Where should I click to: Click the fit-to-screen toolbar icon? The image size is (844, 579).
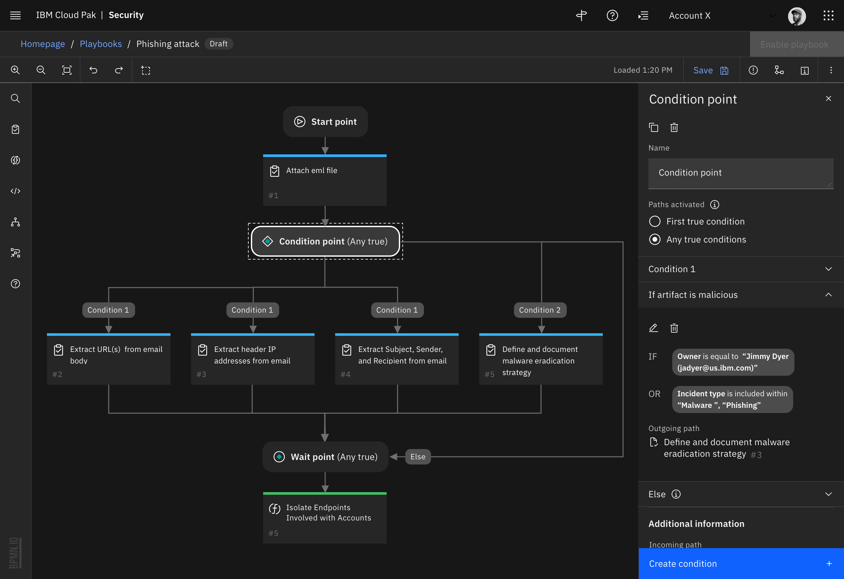67,70
